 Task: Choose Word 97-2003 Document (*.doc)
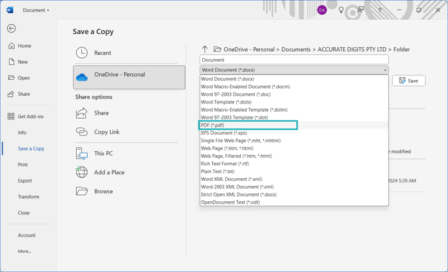pos(294,94)
